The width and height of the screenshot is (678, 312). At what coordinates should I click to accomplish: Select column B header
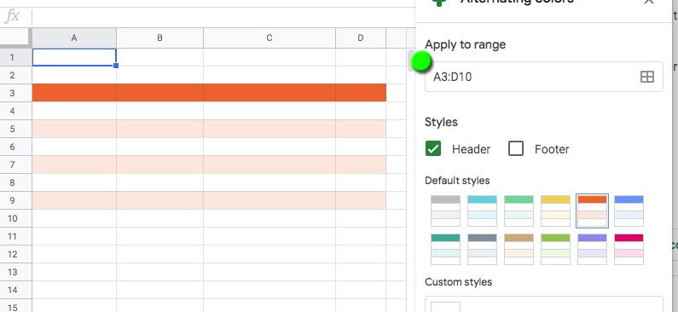point(160,38)
